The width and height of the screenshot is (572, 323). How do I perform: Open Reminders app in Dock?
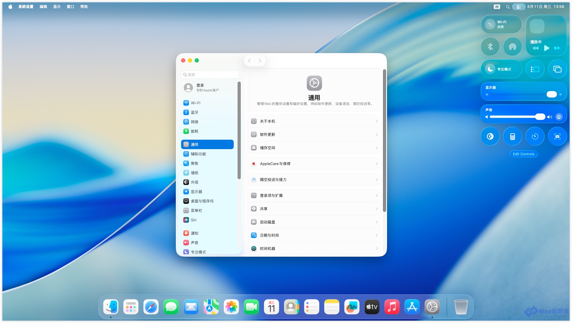(312, 307)
